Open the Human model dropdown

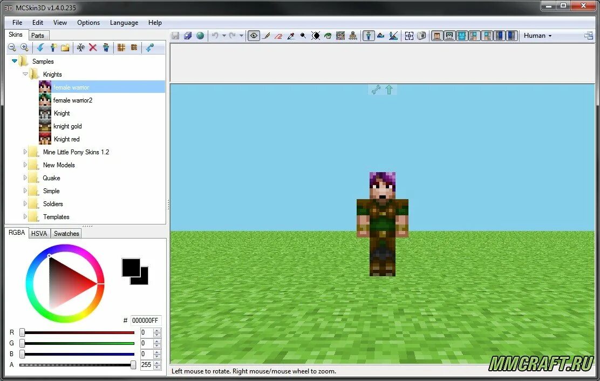click(537, 36)
